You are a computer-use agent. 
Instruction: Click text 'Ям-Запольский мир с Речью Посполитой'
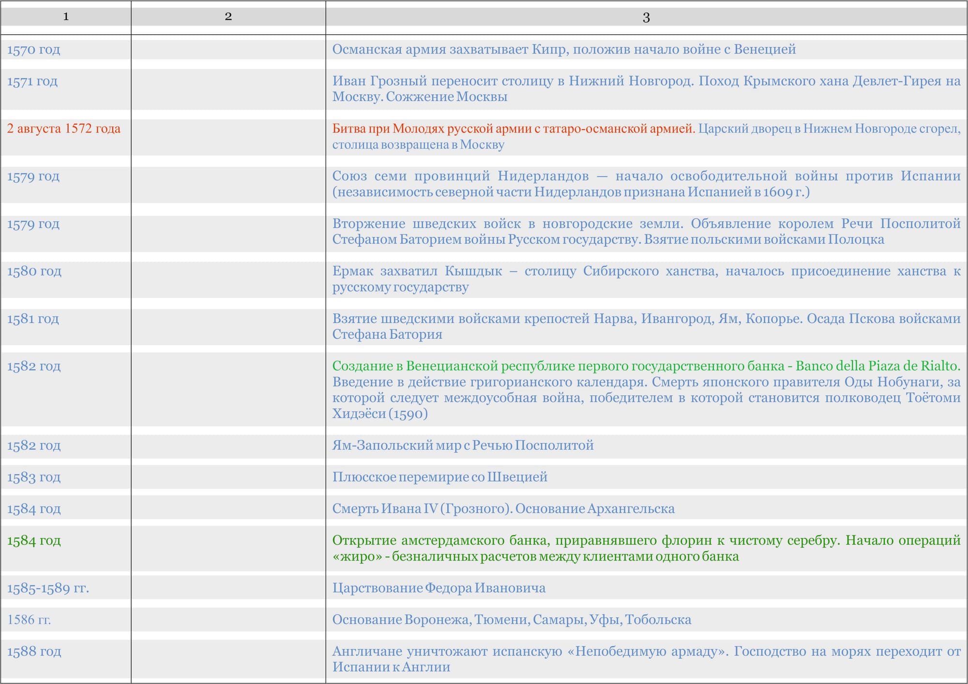463,445
